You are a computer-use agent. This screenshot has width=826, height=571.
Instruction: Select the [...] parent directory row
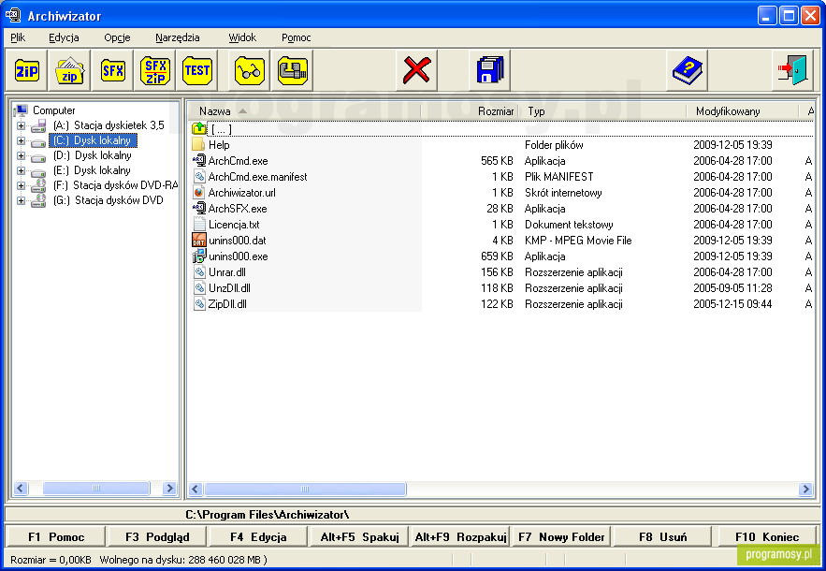[x=502, y=128]
